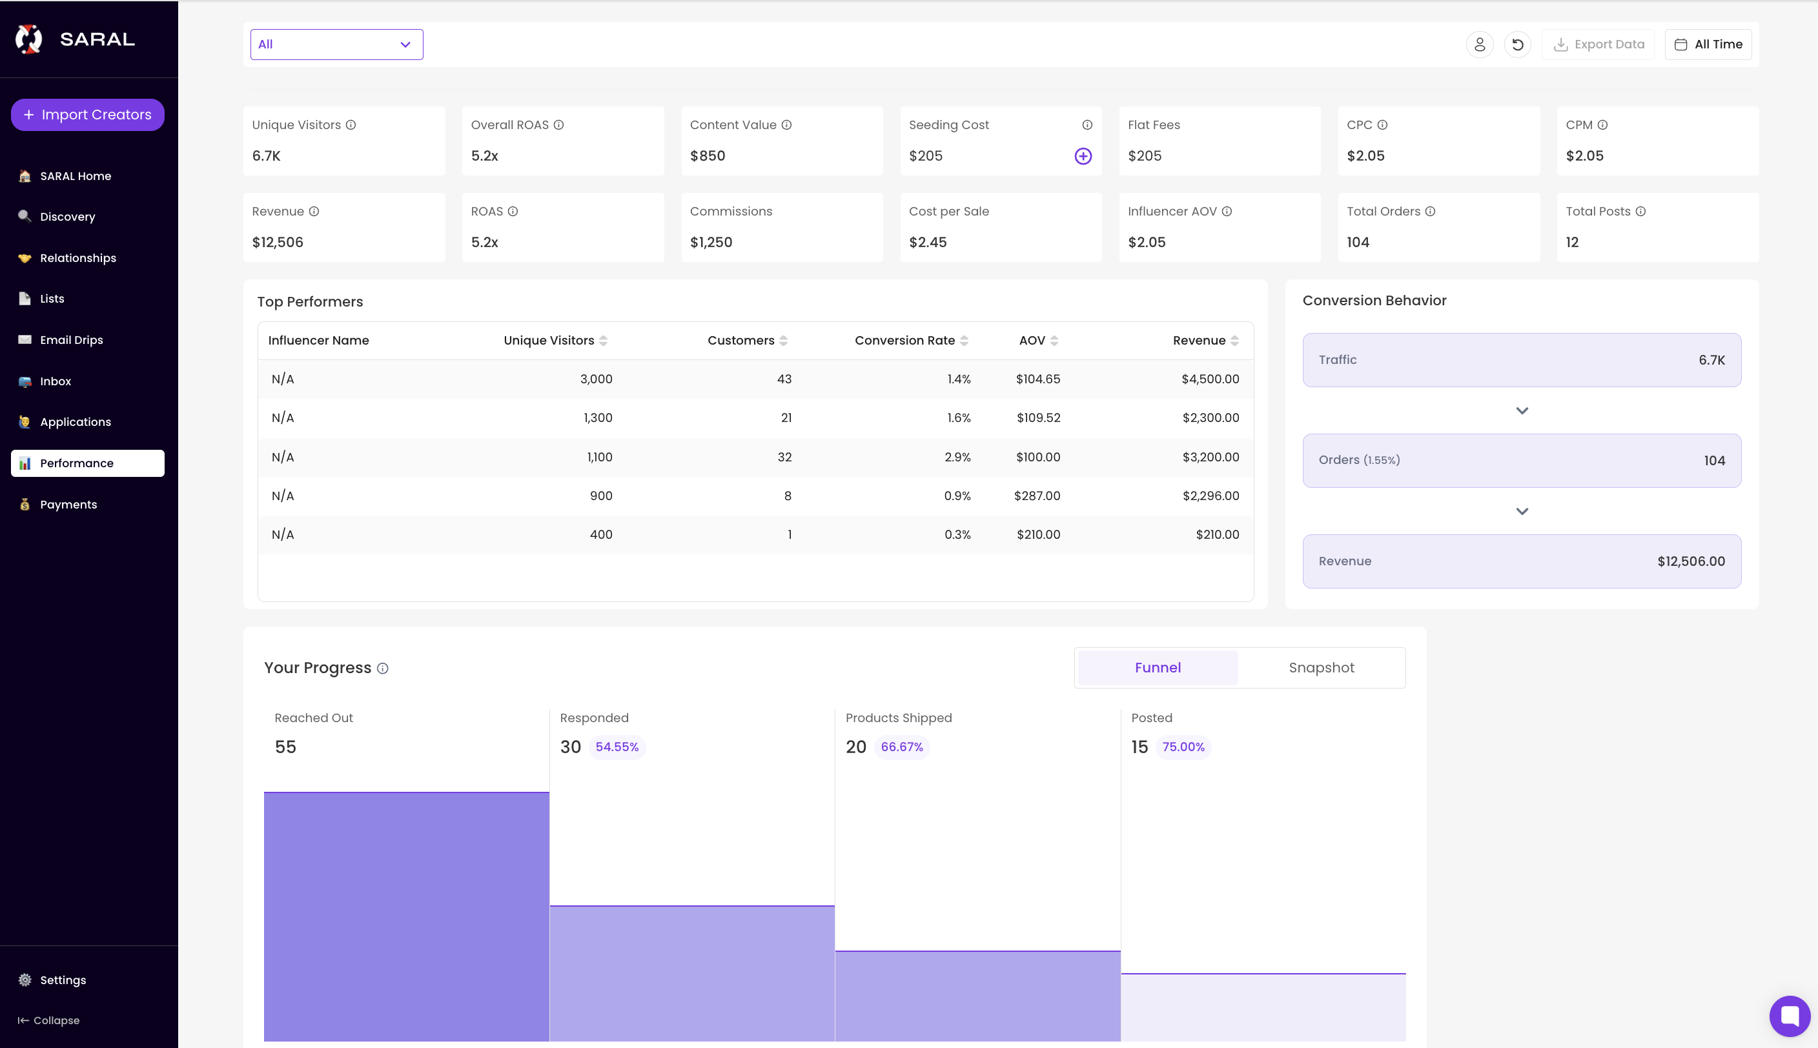Switch to the Snapshot tab
Image resolution: width=1818 pixels, height=1048 pixels.
[x=1320, y=667]
